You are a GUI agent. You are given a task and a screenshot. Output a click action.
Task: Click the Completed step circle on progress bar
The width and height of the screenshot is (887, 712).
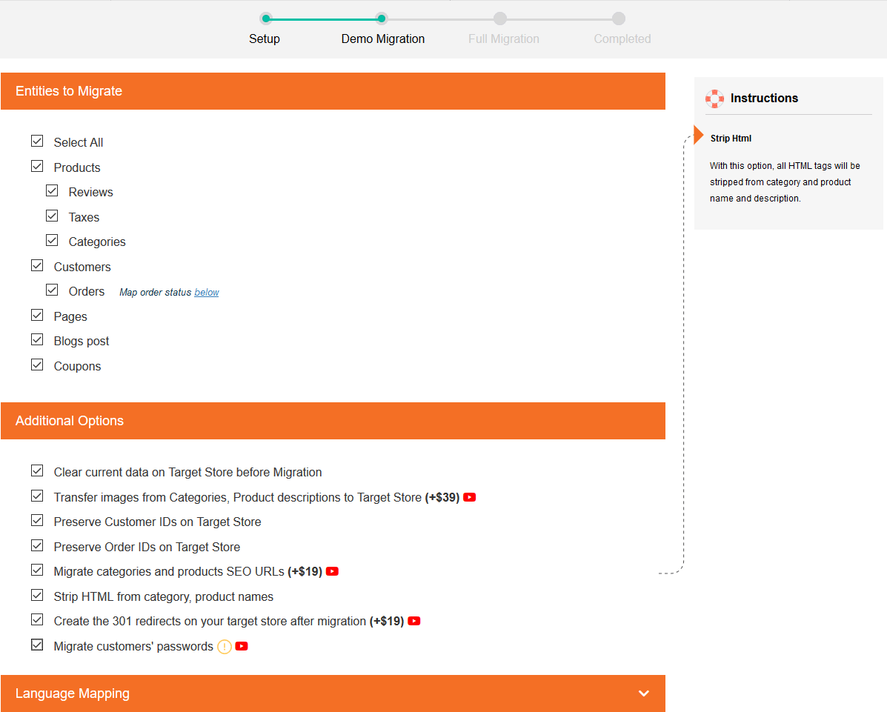pos(619,19)
